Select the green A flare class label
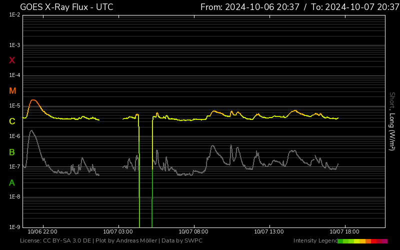The height and width of the screenshot is (250, 400). [x=12, y=182]
